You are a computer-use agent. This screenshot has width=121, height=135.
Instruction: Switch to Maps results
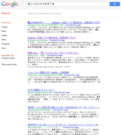coord(4,31)
